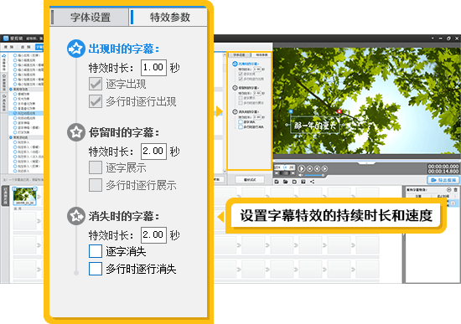Click the trash icon in the subtitle effects list

(x=455, y=190)
